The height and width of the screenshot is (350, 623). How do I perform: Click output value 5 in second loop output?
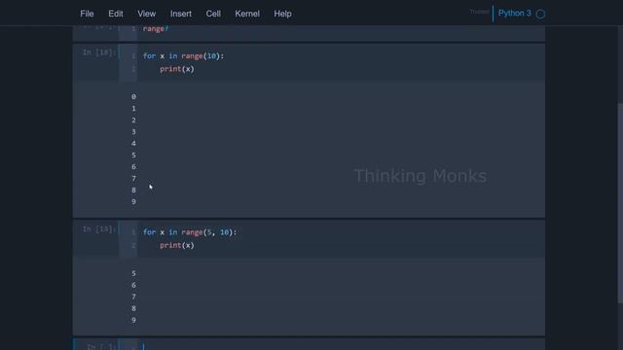(133, 273)
